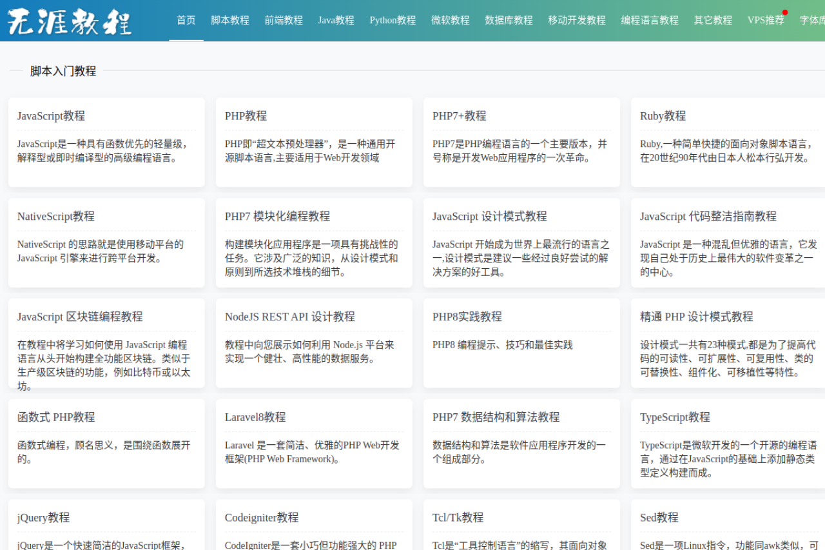Open PHP7 模块化编程教程
The width and height of the screenshot is (825, 550).
coord(277,216)
